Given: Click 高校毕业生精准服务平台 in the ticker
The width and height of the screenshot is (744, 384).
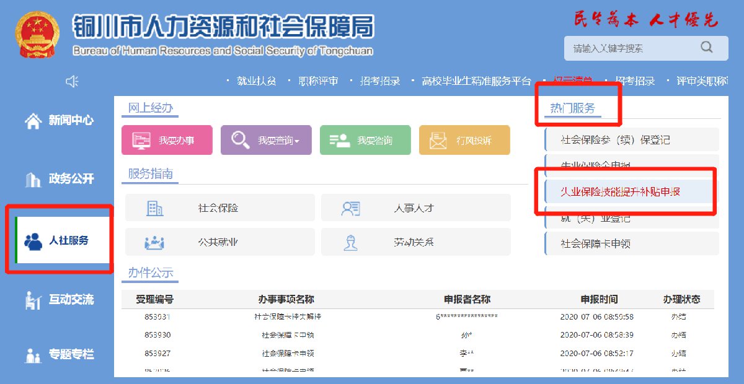Looking at the screenshot, I should [x=476, y=81].
